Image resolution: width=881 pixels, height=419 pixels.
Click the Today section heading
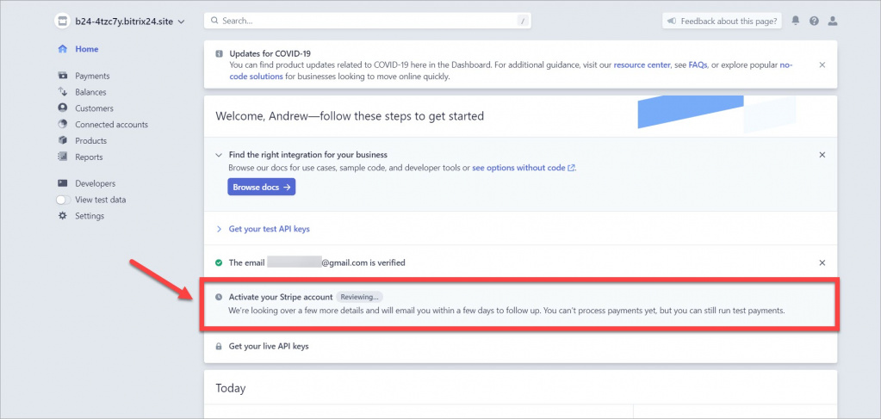[x=230, y=388]
